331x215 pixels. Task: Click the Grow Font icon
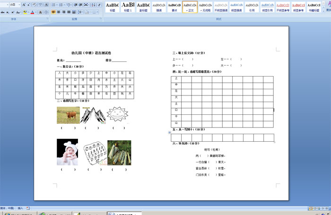point(24,5)
